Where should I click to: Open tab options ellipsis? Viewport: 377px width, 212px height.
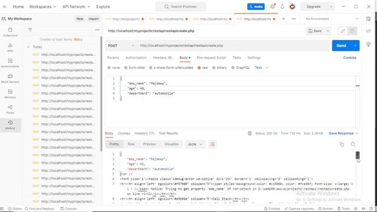[293, 19]
